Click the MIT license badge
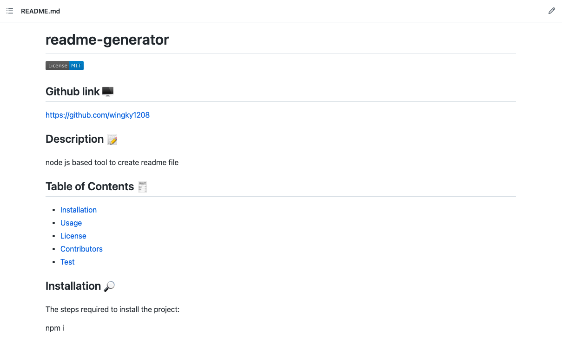Image resolution: width=562 pixels, height=339 pixels. click(x=65, y=66)
